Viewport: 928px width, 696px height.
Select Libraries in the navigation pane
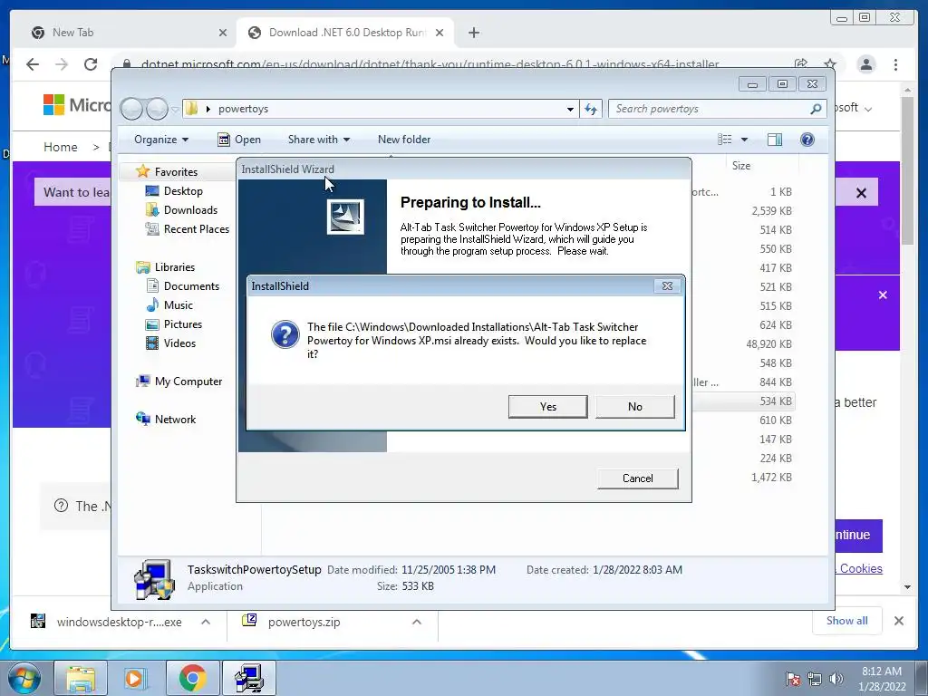click(x=174, y=267)
